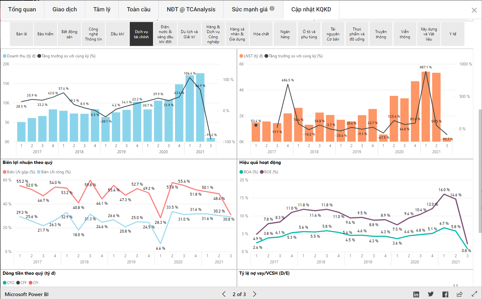Select Điện, nước & xăng dầu khí đốt

pyautogui.click(x=165, y=34)
